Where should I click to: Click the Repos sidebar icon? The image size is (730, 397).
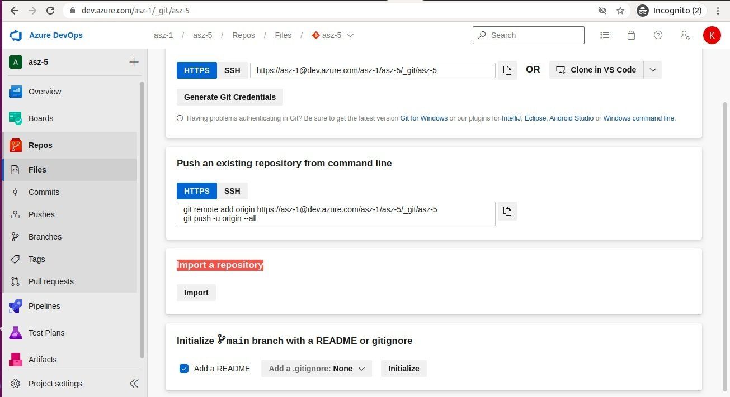point(16,145)
